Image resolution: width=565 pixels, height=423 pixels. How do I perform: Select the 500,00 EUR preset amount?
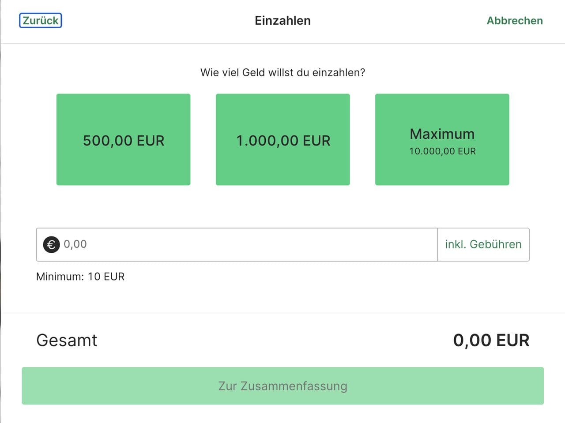pyautogui.click(x=123, y=139)
